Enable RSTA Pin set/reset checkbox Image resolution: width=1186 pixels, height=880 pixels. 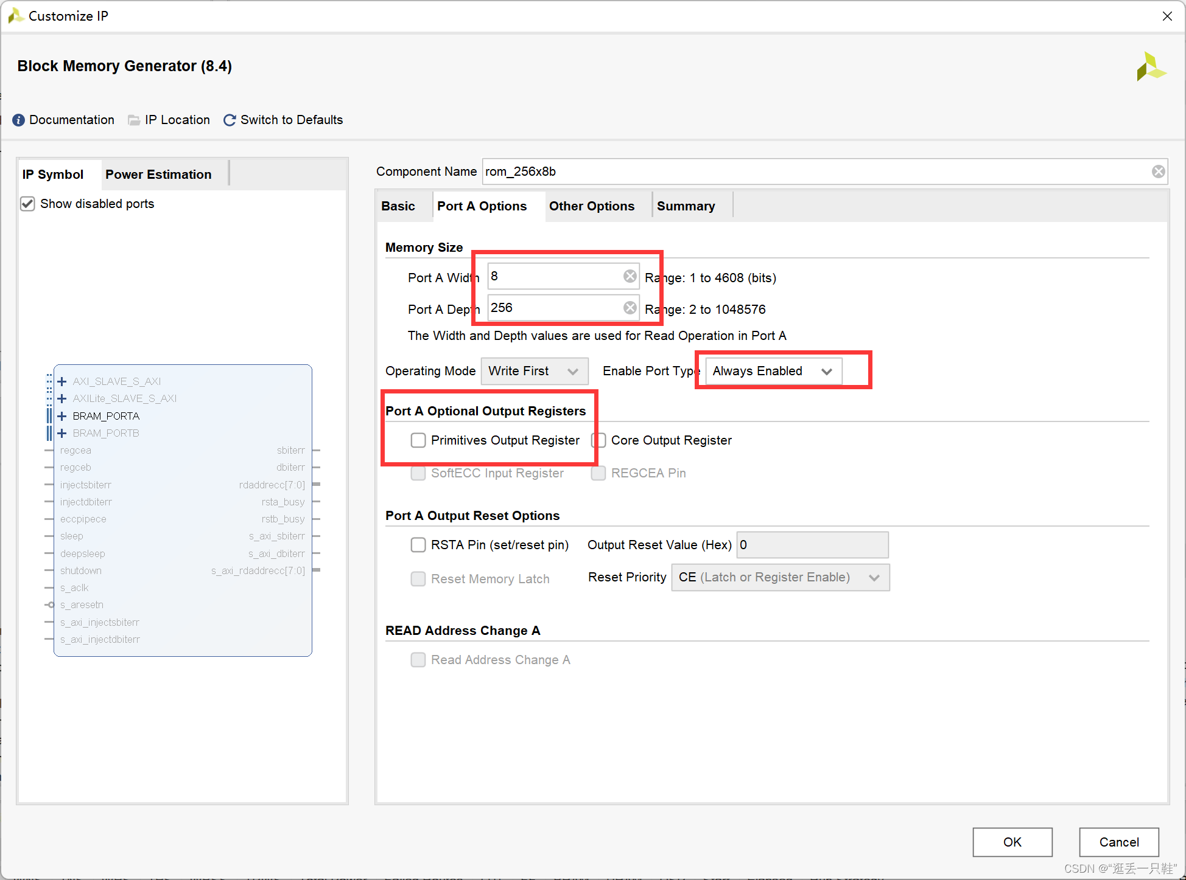tap(418, 545)
